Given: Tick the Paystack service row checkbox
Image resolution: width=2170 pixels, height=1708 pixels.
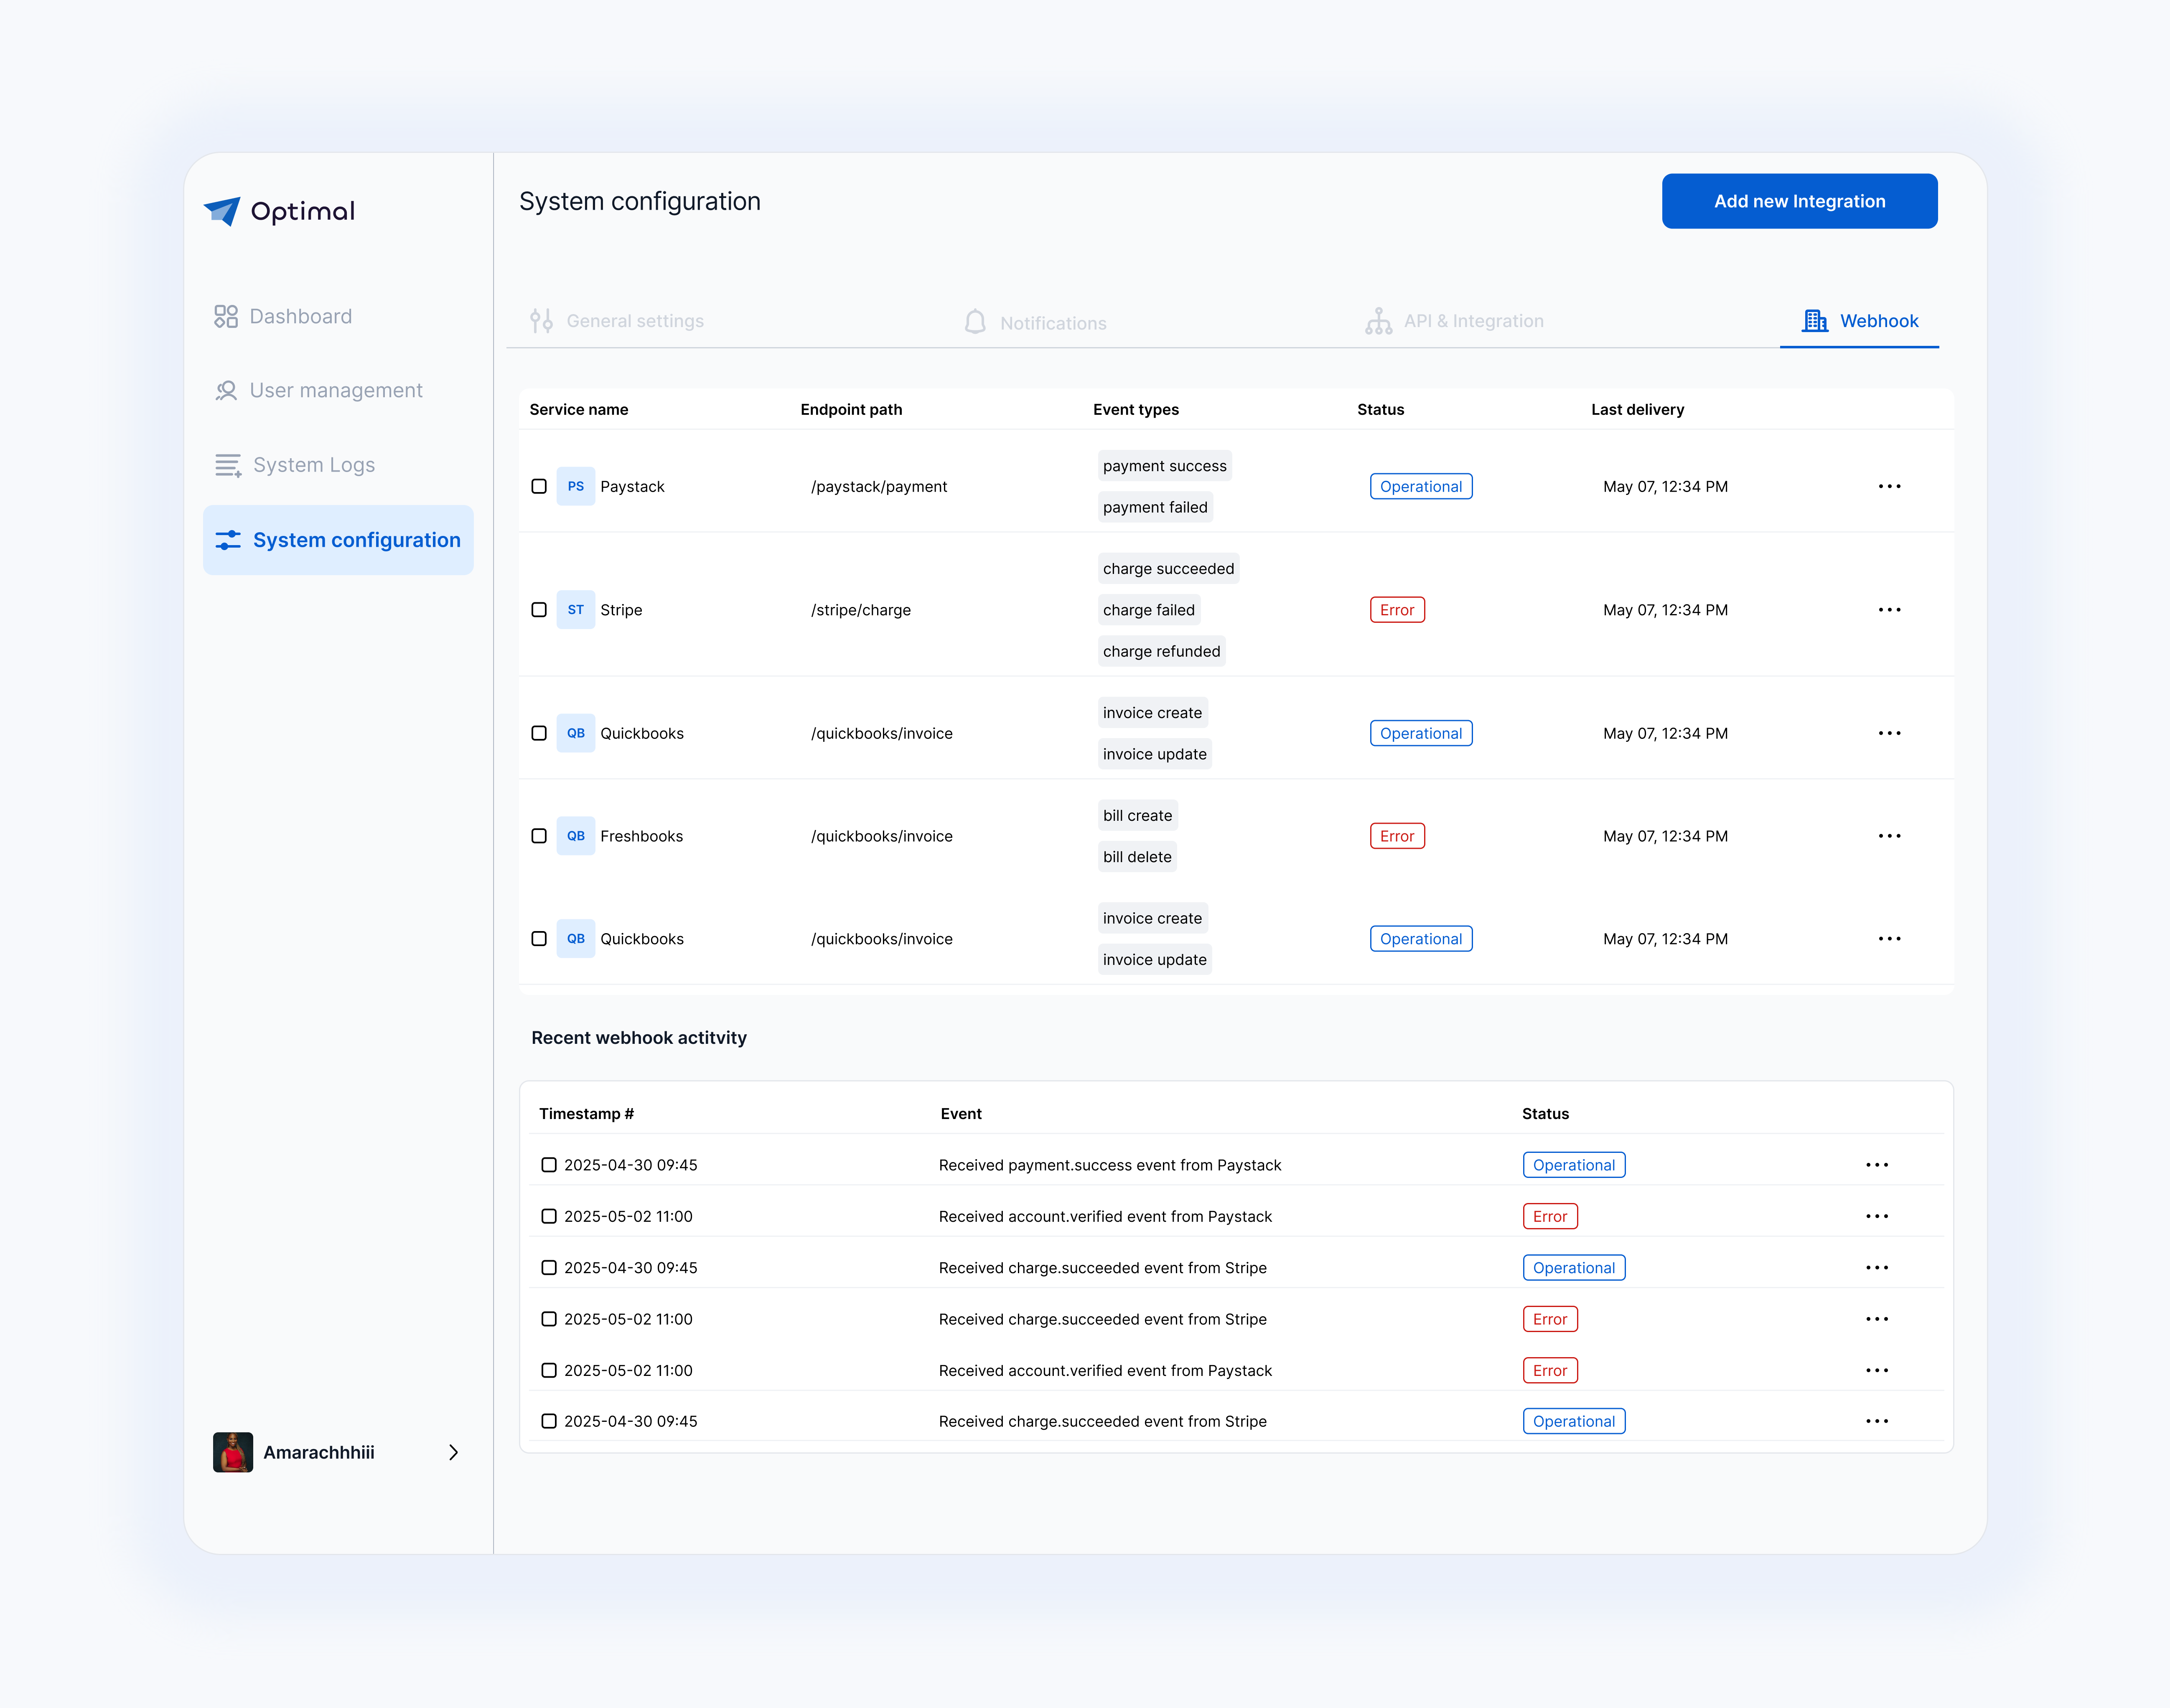Looking at the screenshot, I should click(x=539, y=486).
